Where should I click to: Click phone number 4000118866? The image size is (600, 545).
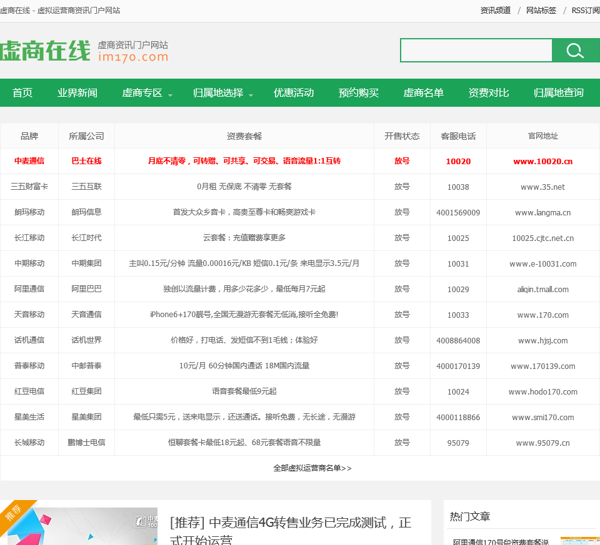458,418
